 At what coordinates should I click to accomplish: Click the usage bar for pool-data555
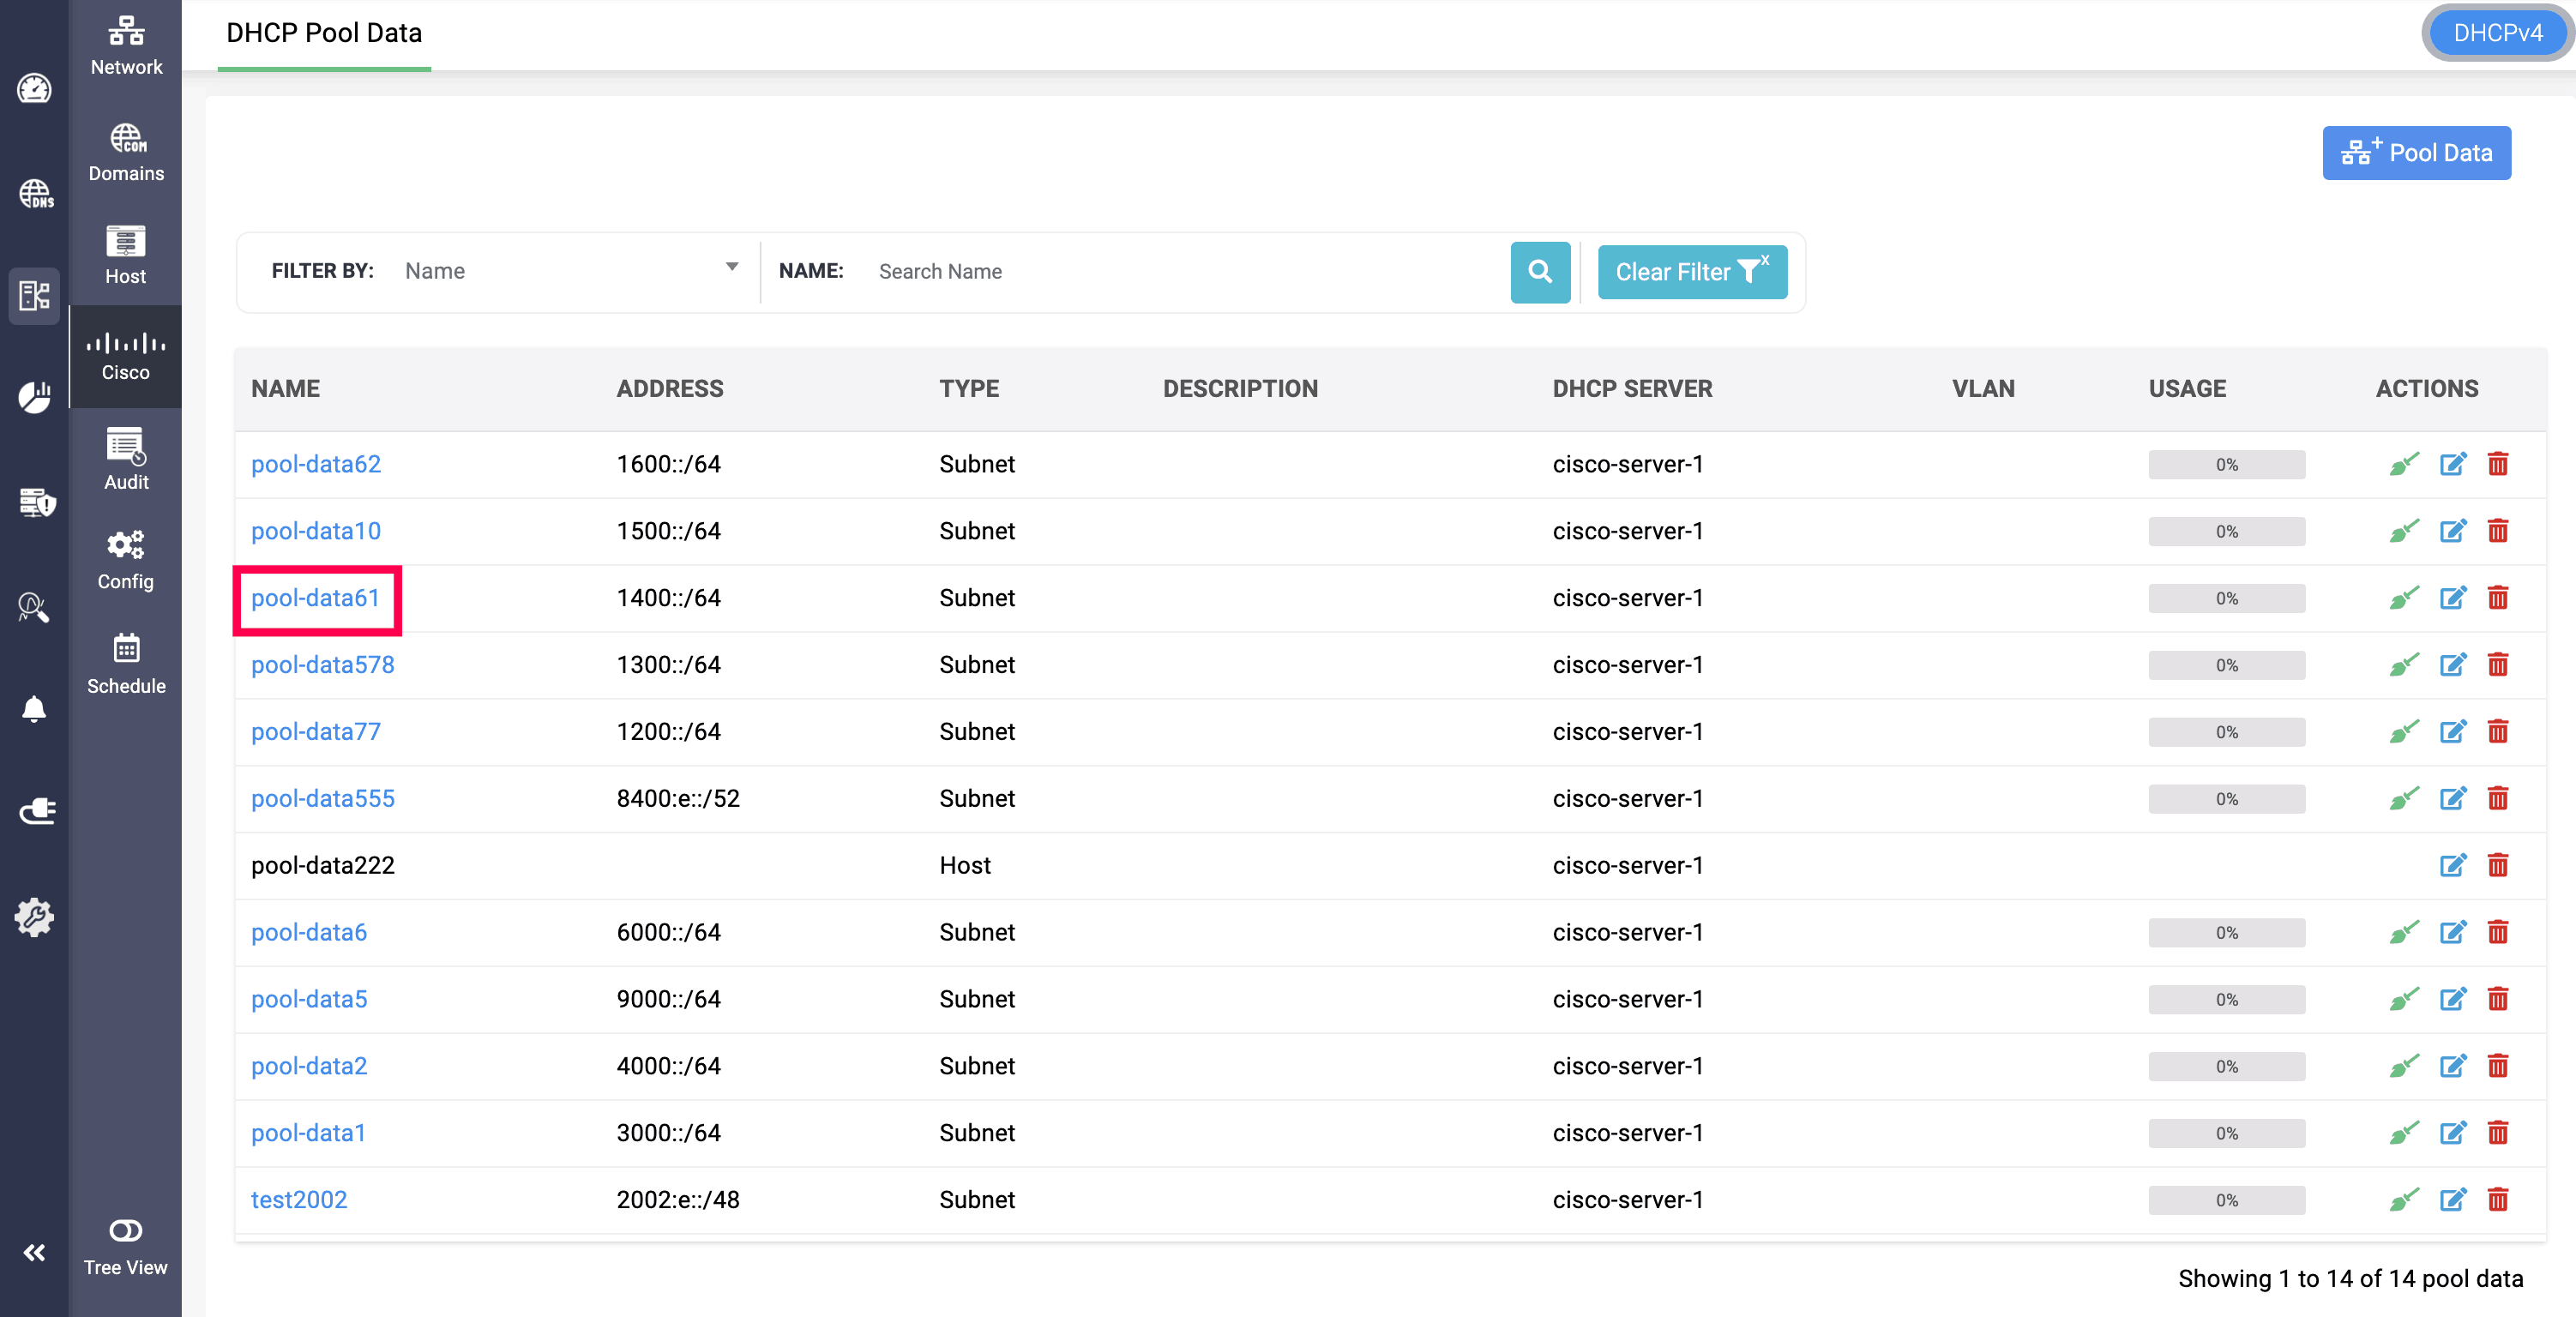(2226, 799)
